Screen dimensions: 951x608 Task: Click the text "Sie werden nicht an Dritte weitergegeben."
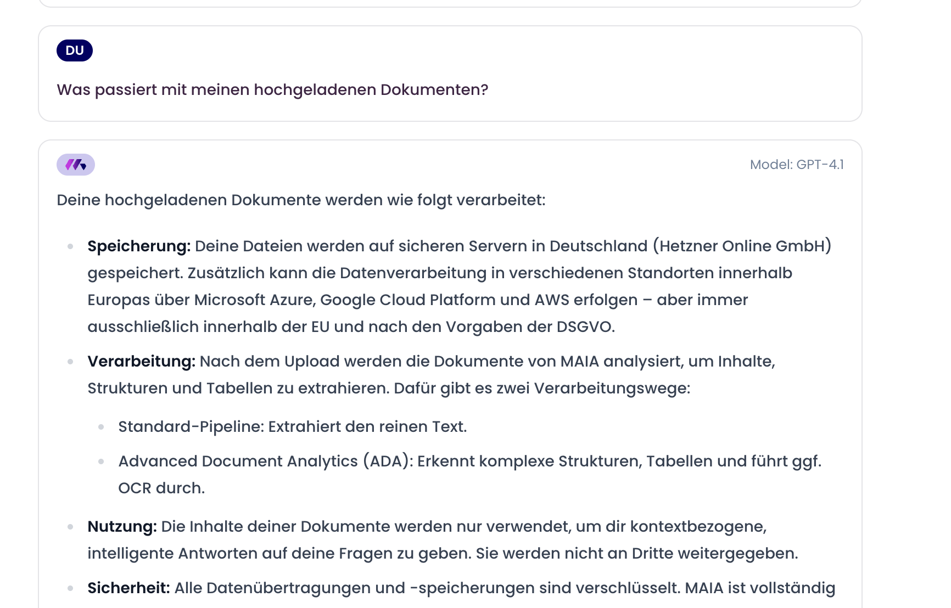[636, 554]
